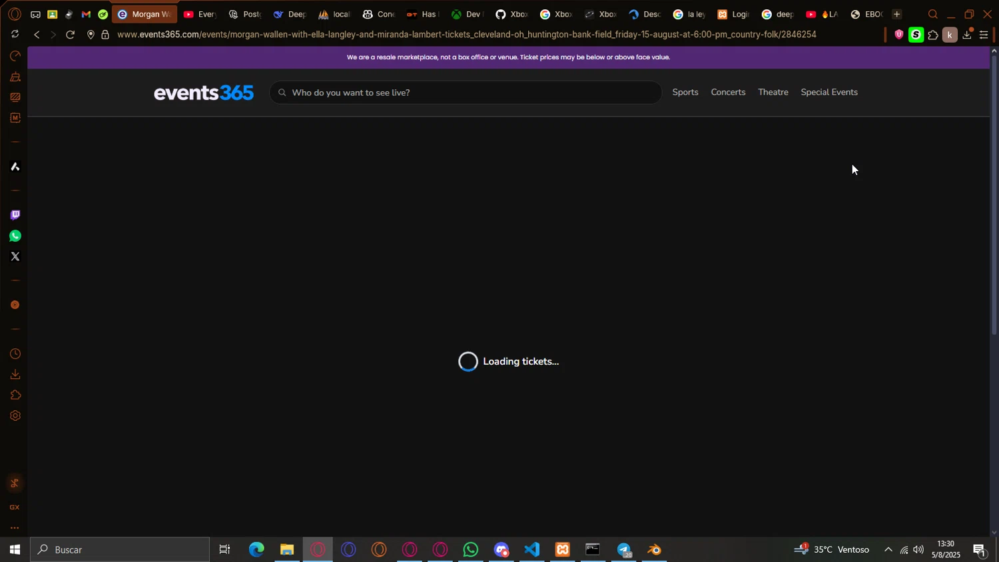Open File Explorer from the taskbar
The image size is (999, 562).
pyautogui.click(x=287, y=549)
